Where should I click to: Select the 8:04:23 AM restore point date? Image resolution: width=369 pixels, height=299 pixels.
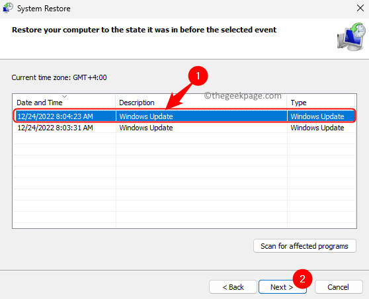point(55,116)
